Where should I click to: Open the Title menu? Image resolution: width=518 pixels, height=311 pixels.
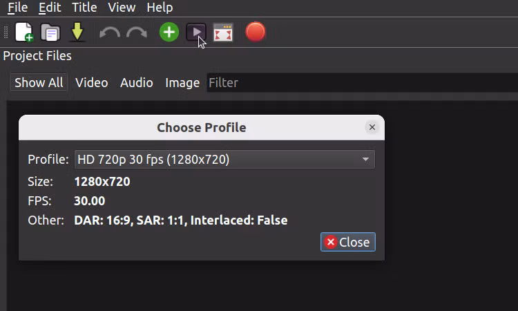pyautogui.click(x=84, y=8)
